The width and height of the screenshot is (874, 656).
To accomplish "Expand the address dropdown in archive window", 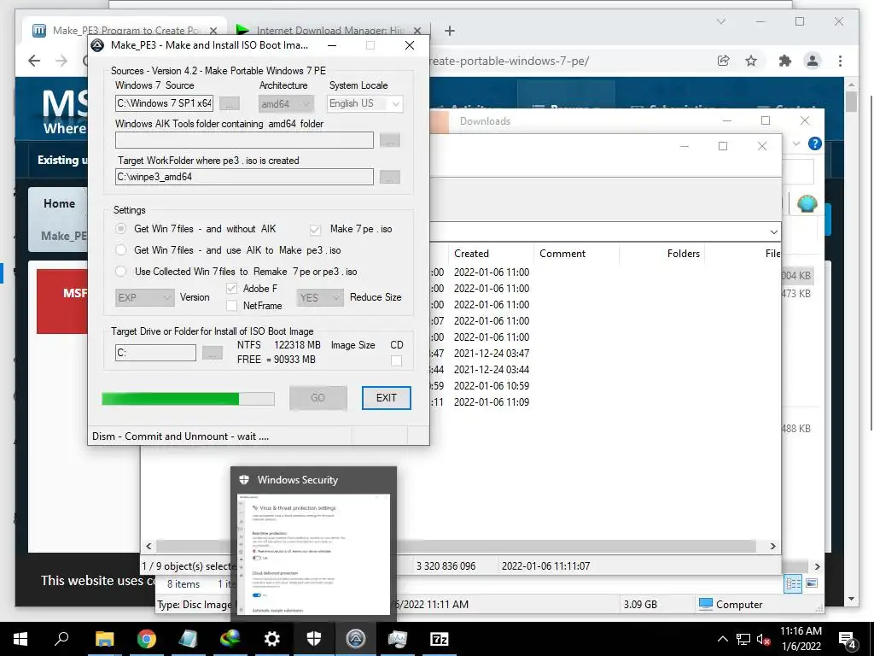I will (x=773, y=231).
